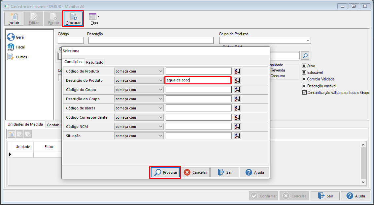
Task: Toggle sort icon for Código Correspondente
Action: pos(237,117)
